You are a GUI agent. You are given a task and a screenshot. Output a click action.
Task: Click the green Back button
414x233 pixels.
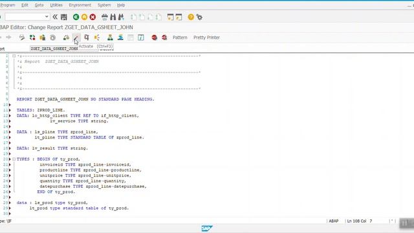pyautogui.click(x=76, y=17)
